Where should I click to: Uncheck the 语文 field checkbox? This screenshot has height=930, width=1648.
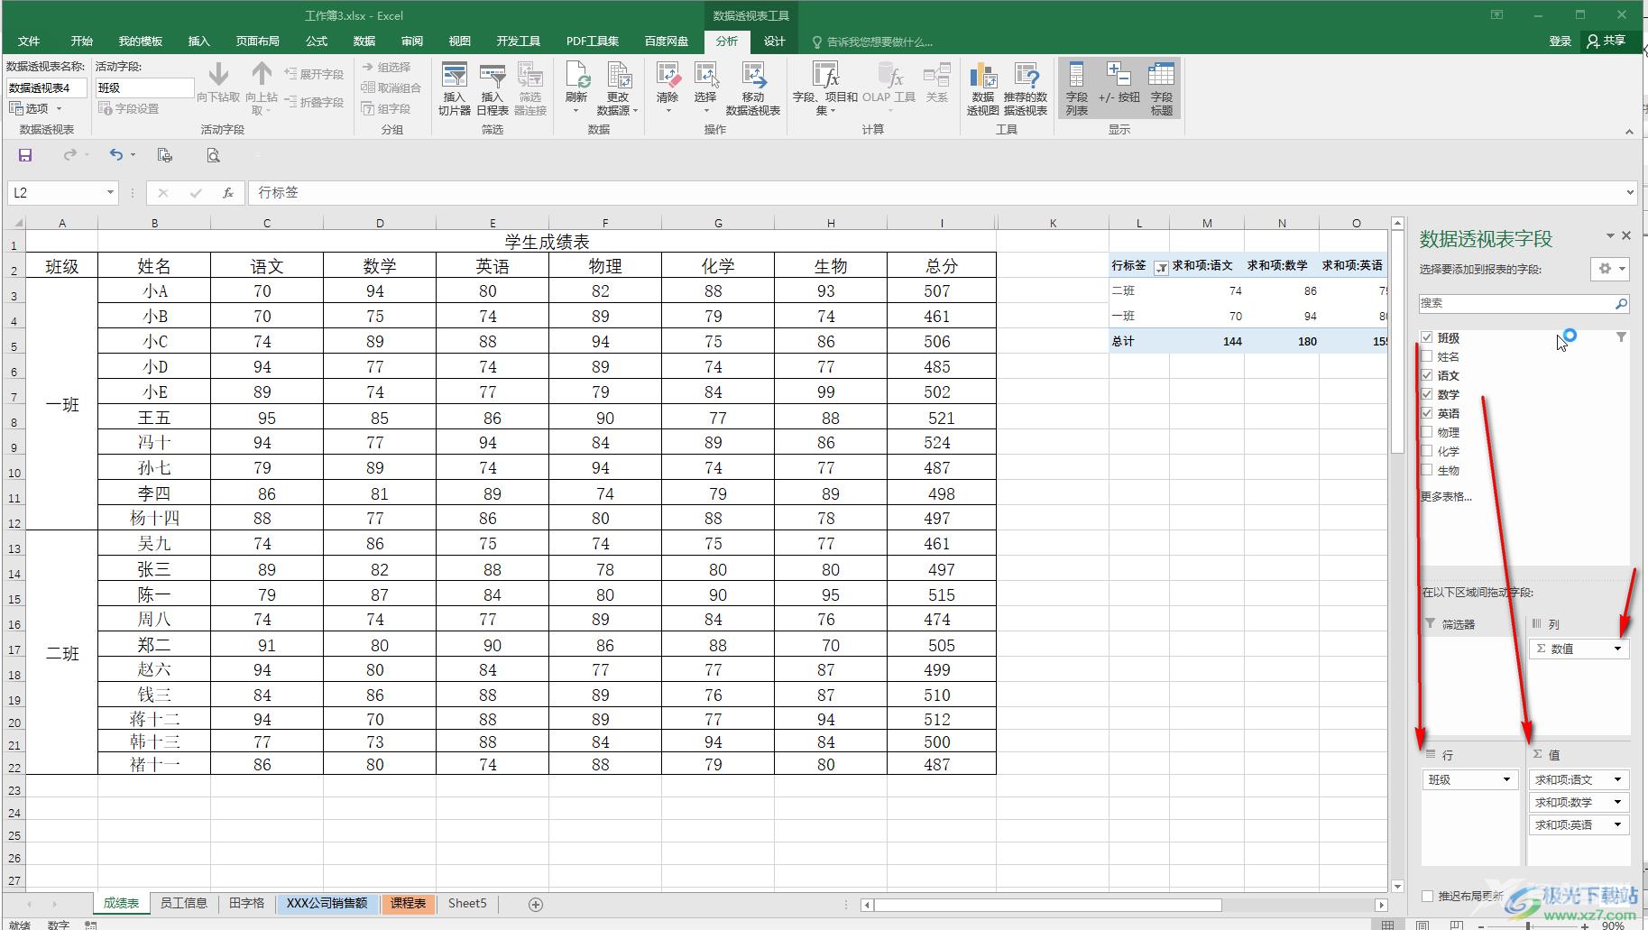(x=1427, y=375)
